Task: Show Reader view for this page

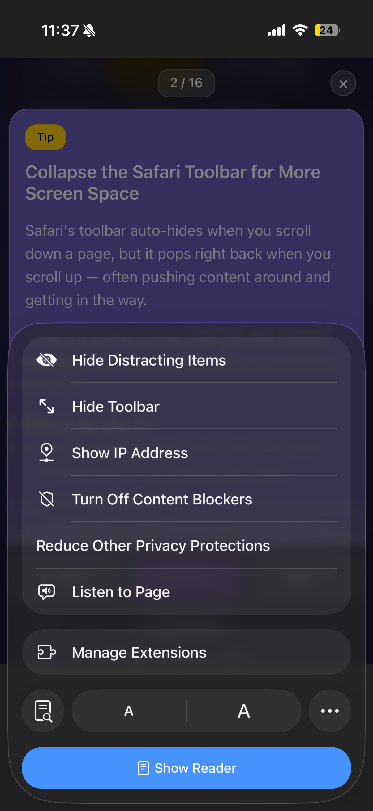Action: (x=186, y=768)
